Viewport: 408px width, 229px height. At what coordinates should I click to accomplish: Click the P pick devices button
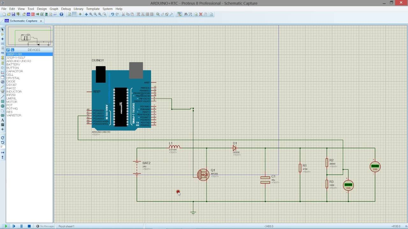(8, 50)
